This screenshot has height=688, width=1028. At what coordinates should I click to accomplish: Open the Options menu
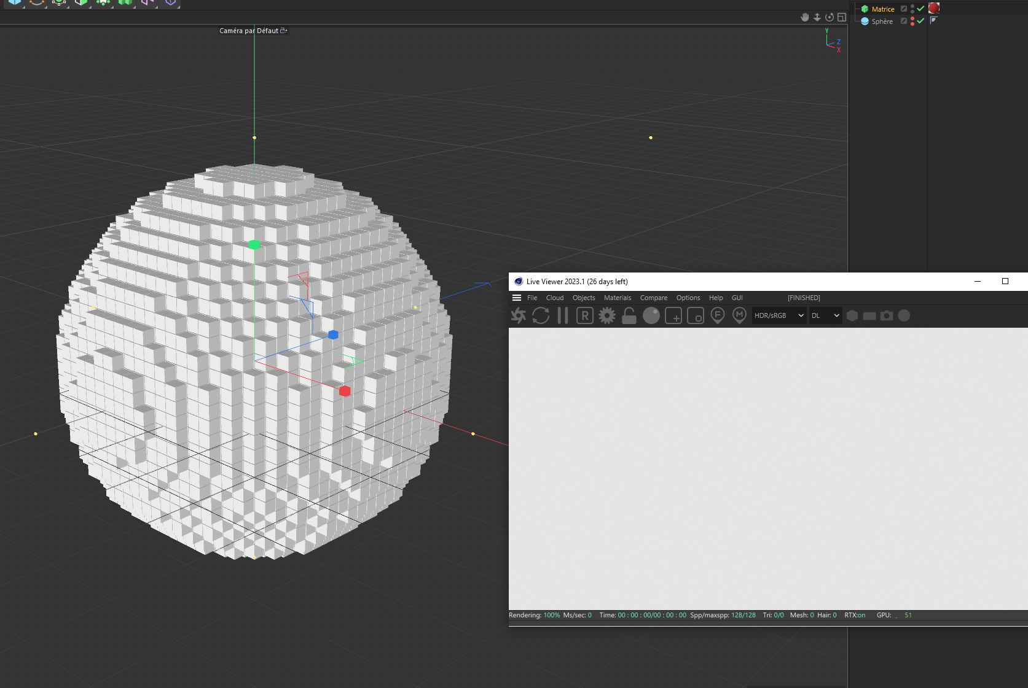(x=688, y=298)
